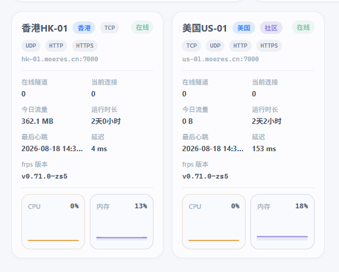
Task: Select HTTPS tag on 香港HK-01 card
Action: (84, 46)
